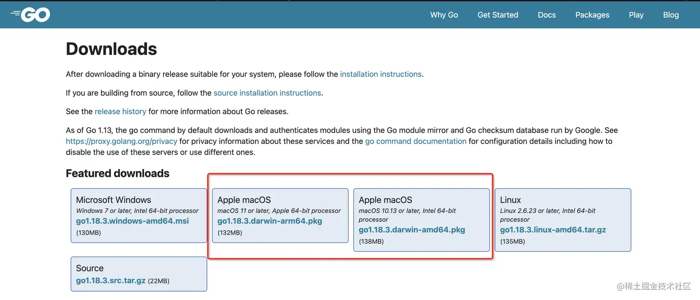Select the Microsoft Windows download card title
This screenshot has width=700, height=300.
click(x=113, y=200)
